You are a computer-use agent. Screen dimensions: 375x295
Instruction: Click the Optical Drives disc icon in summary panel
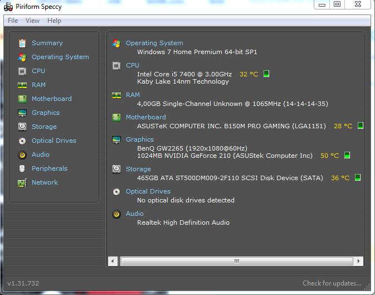pyautogui.click(x=116, y=192)
